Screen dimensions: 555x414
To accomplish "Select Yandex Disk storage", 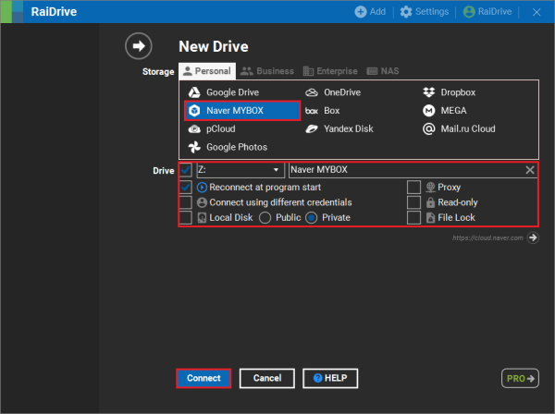I will 339,129.
